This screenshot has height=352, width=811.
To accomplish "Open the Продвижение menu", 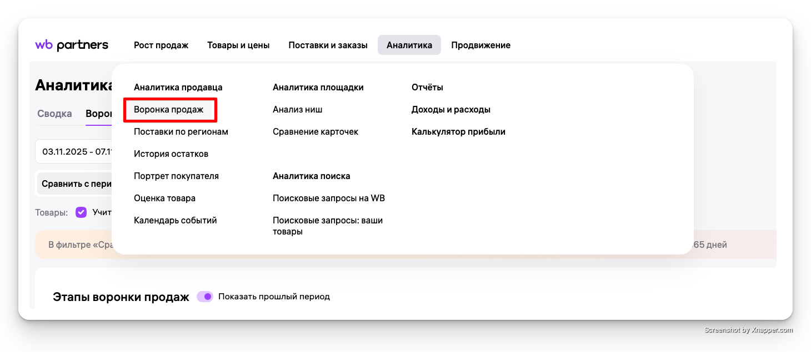I will (480, 45).
